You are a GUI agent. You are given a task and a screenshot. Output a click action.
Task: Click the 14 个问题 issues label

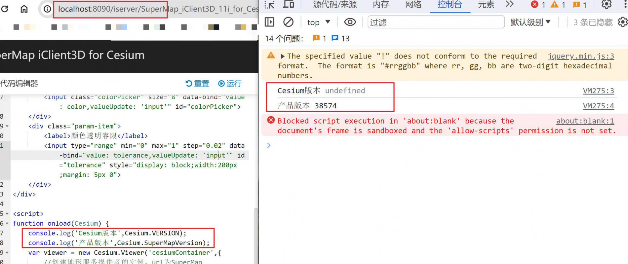tap(284, 38)
